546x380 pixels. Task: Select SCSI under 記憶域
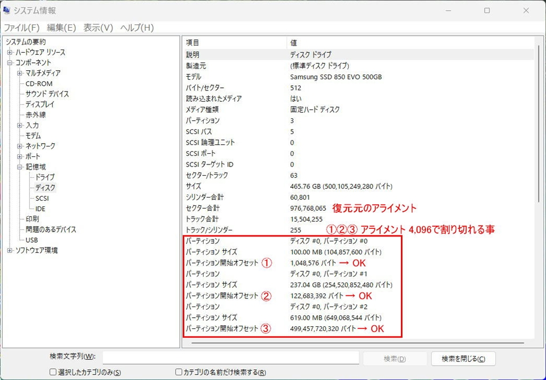pos(42,199)
